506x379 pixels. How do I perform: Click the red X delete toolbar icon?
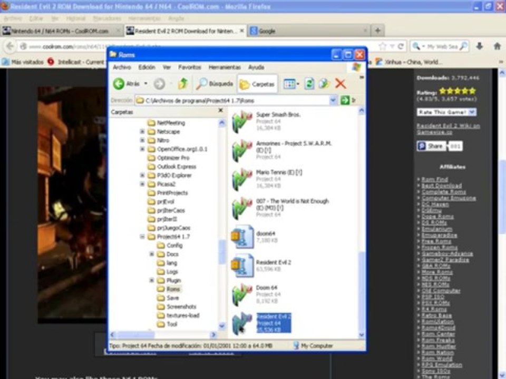coord(340,84)
